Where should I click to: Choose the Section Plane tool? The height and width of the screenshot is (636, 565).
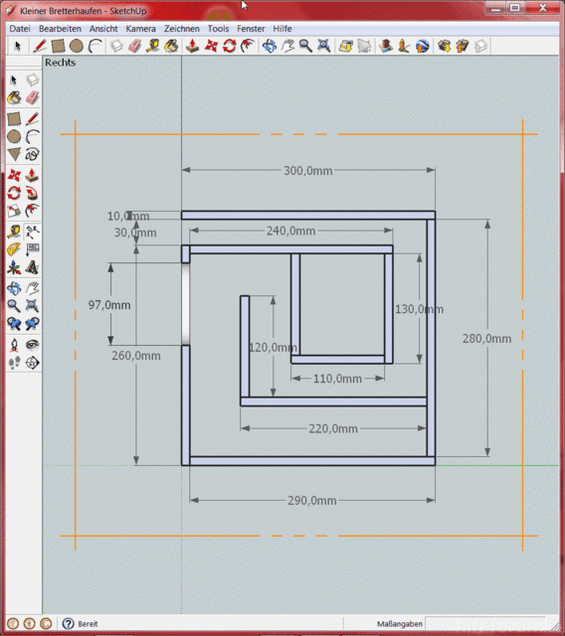tap(32, 362)
